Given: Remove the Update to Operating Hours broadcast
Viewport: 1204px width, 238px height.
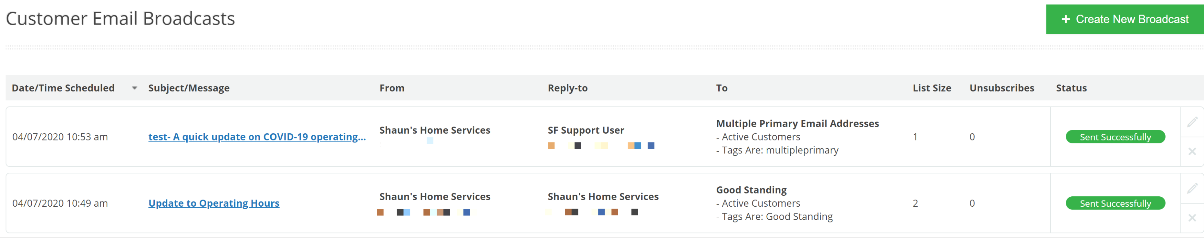Looking at the screenshot, I should pyautogui.click(x=1192, y=218).
